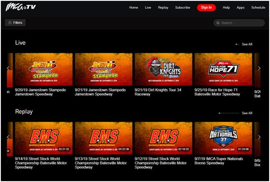The height and width of the screenshot is (182, 270).
Task: Click the search magnifier icon
Action: click(218, 23)
